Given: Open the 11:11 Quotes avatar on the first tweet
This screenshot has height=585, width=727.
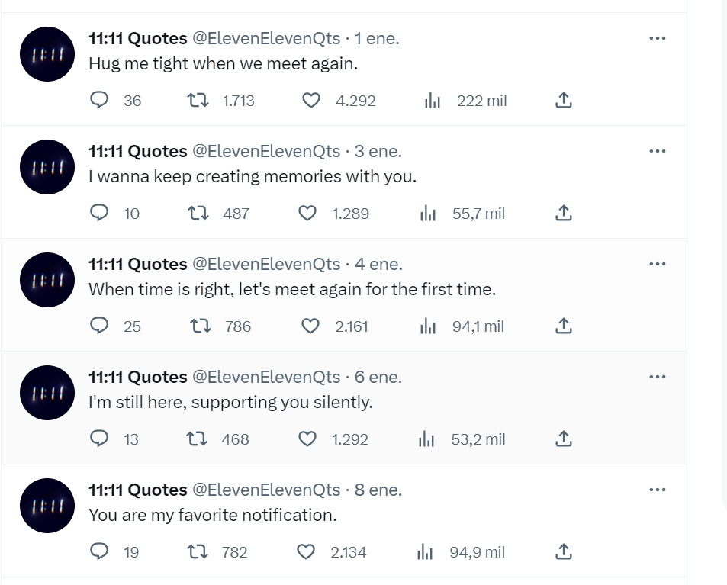Looking at the screenshot, I should (47, 54).
